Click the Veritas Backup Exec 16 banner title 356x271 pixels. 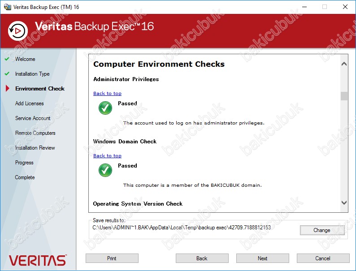tap(95, 26)
